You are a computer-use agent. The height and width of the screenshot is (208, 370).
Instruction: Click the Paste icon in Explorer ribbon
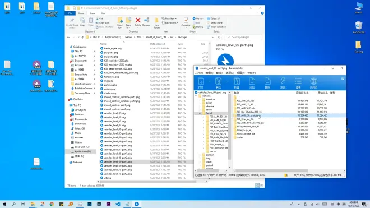click(91, 22)
